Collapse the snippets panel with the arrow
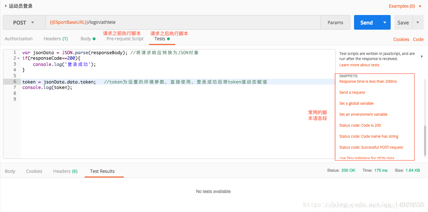 (422, 56)
